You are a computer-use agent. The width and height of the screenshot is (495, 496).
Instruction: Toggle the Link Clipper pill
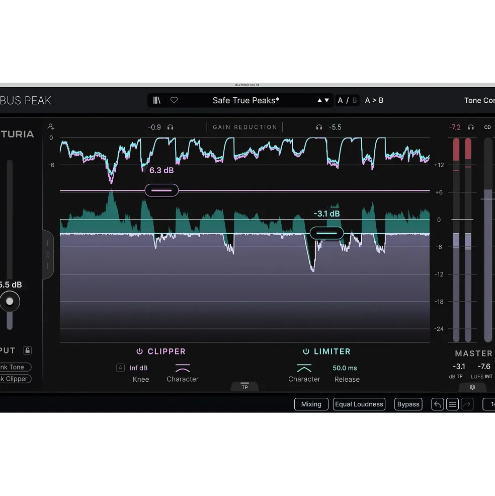point(15,379)
